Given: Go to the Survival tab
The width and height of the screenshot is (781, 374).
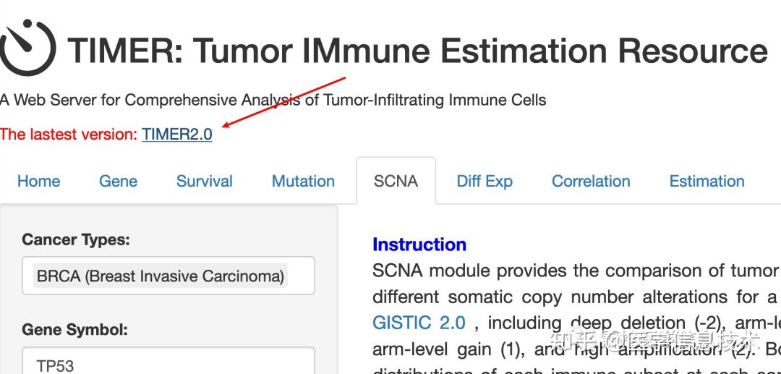Looking at the screenshot, I should tap(204, 181).
